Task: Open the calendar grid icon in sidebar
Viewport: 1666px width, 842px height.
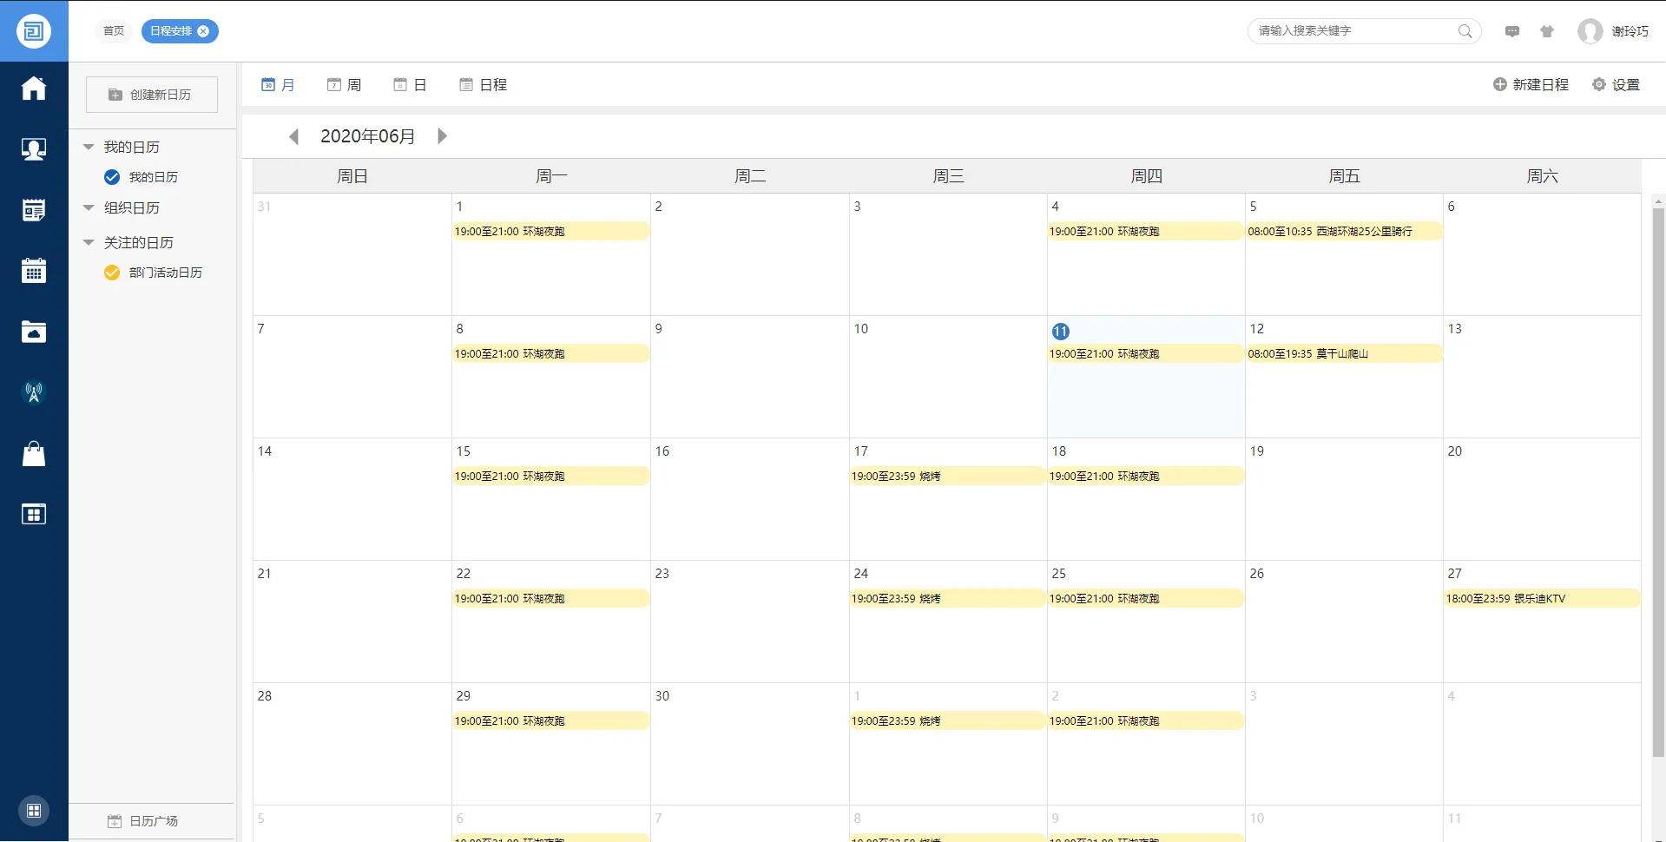Action: tap(34, 271)
